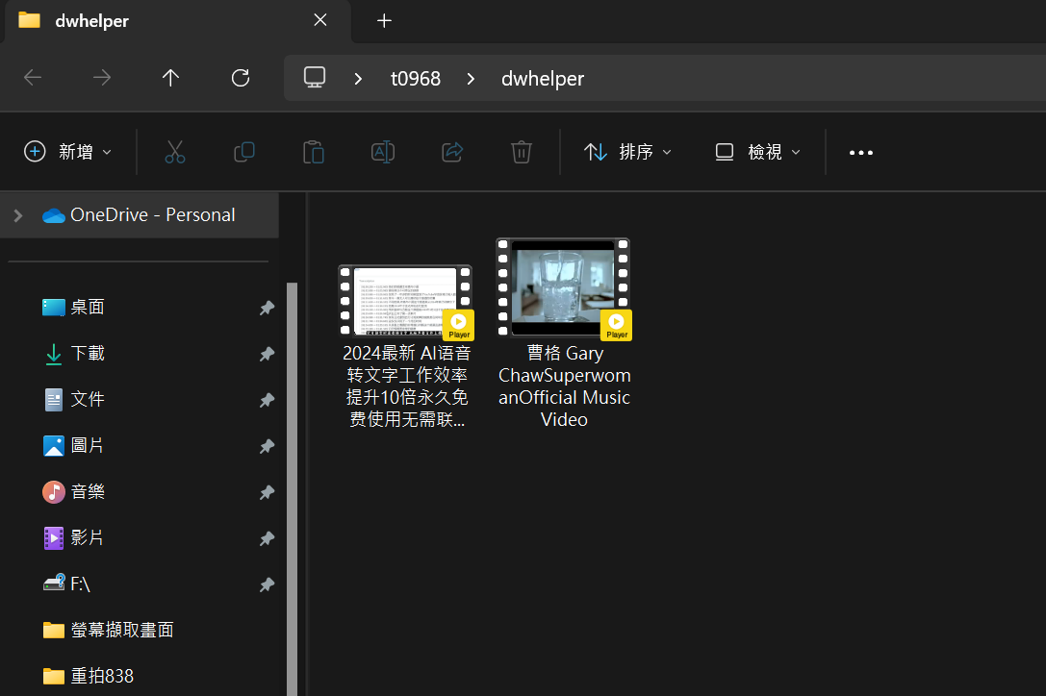This screenshot has height=696, width=1046.
Task: Open 下載 in the sidebar
Action: click(x=88, y=354)
